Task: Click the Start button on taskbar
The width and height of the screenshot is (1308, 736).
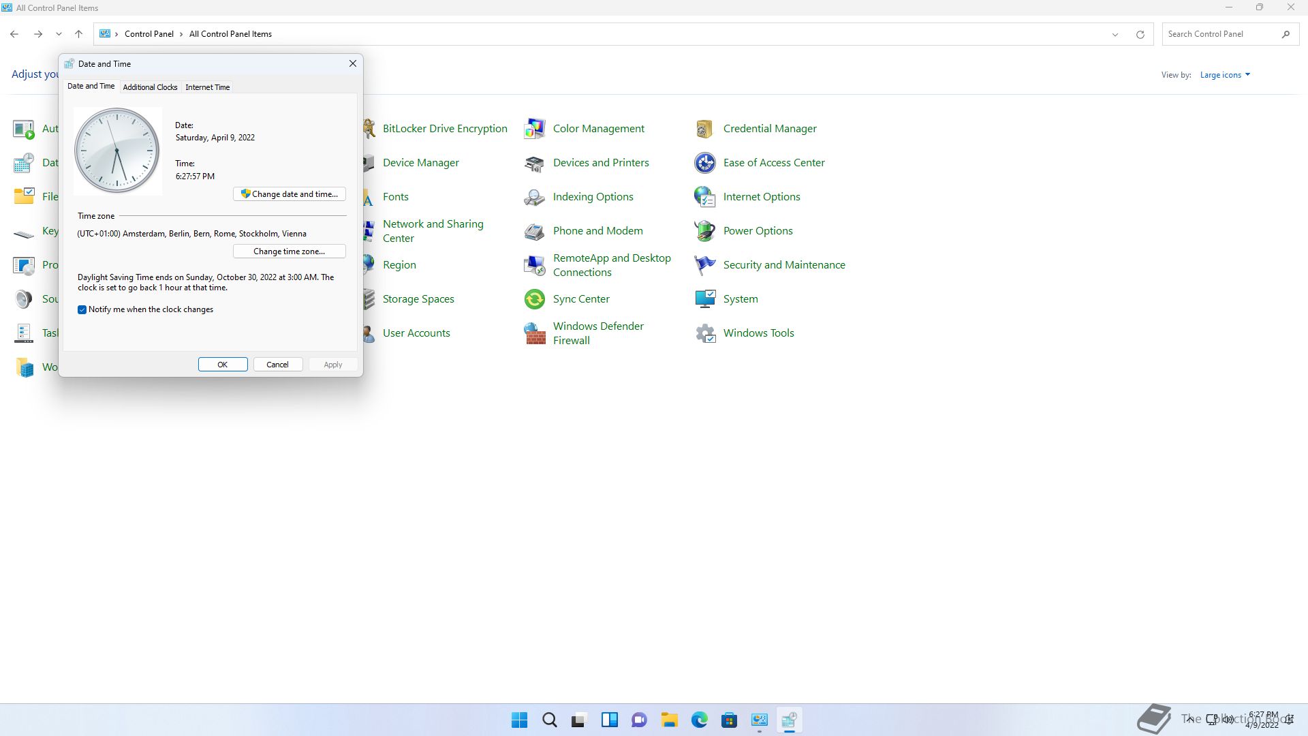Action: 519,720
